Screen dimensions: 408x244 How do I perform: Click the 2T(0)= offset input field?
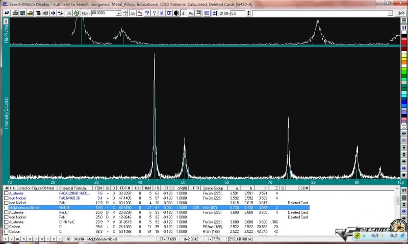[x=237, y=13]
